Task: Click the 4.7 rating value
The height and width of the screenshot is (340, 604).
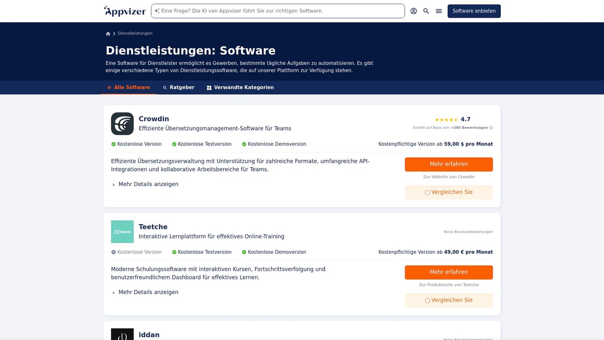Action: [466, 119]
